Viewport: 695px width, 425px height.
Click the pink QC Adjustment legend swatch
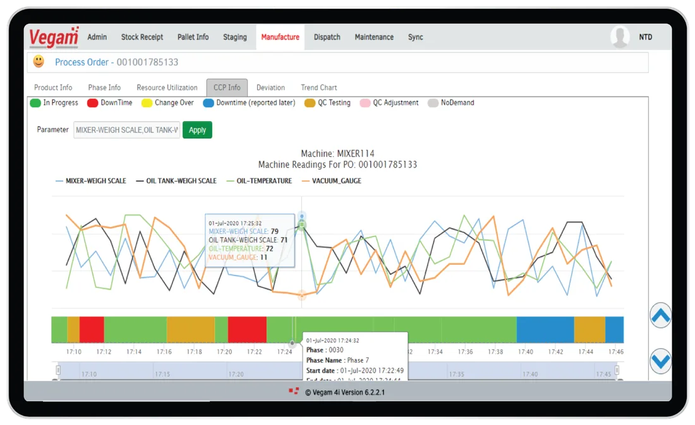click(x=365, y=103)
